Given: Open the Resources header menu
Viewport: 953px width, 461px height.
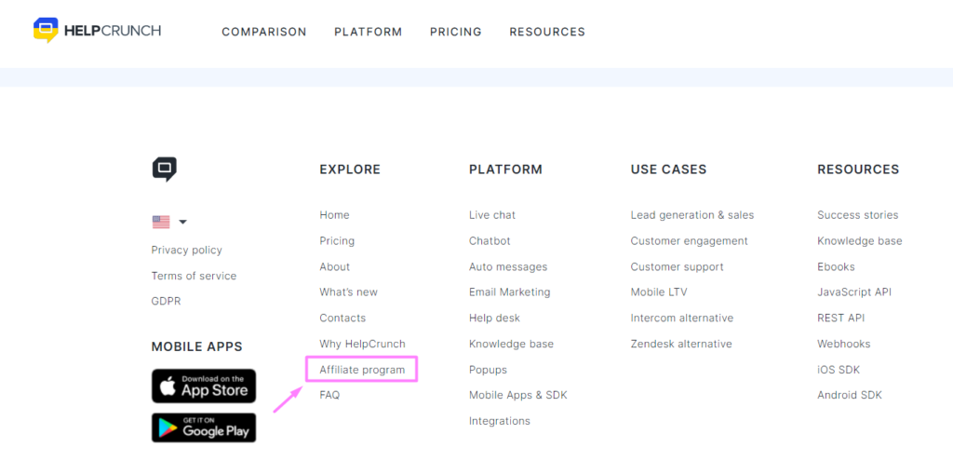Looking at the screenshot, I should tap(547, 32).
